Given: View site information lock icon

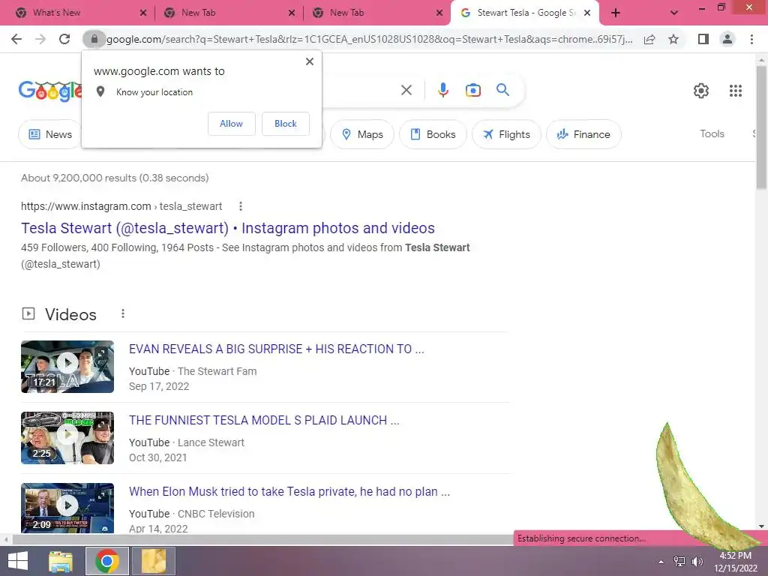Looking at the screenshot, I should (x=94, y=39).
